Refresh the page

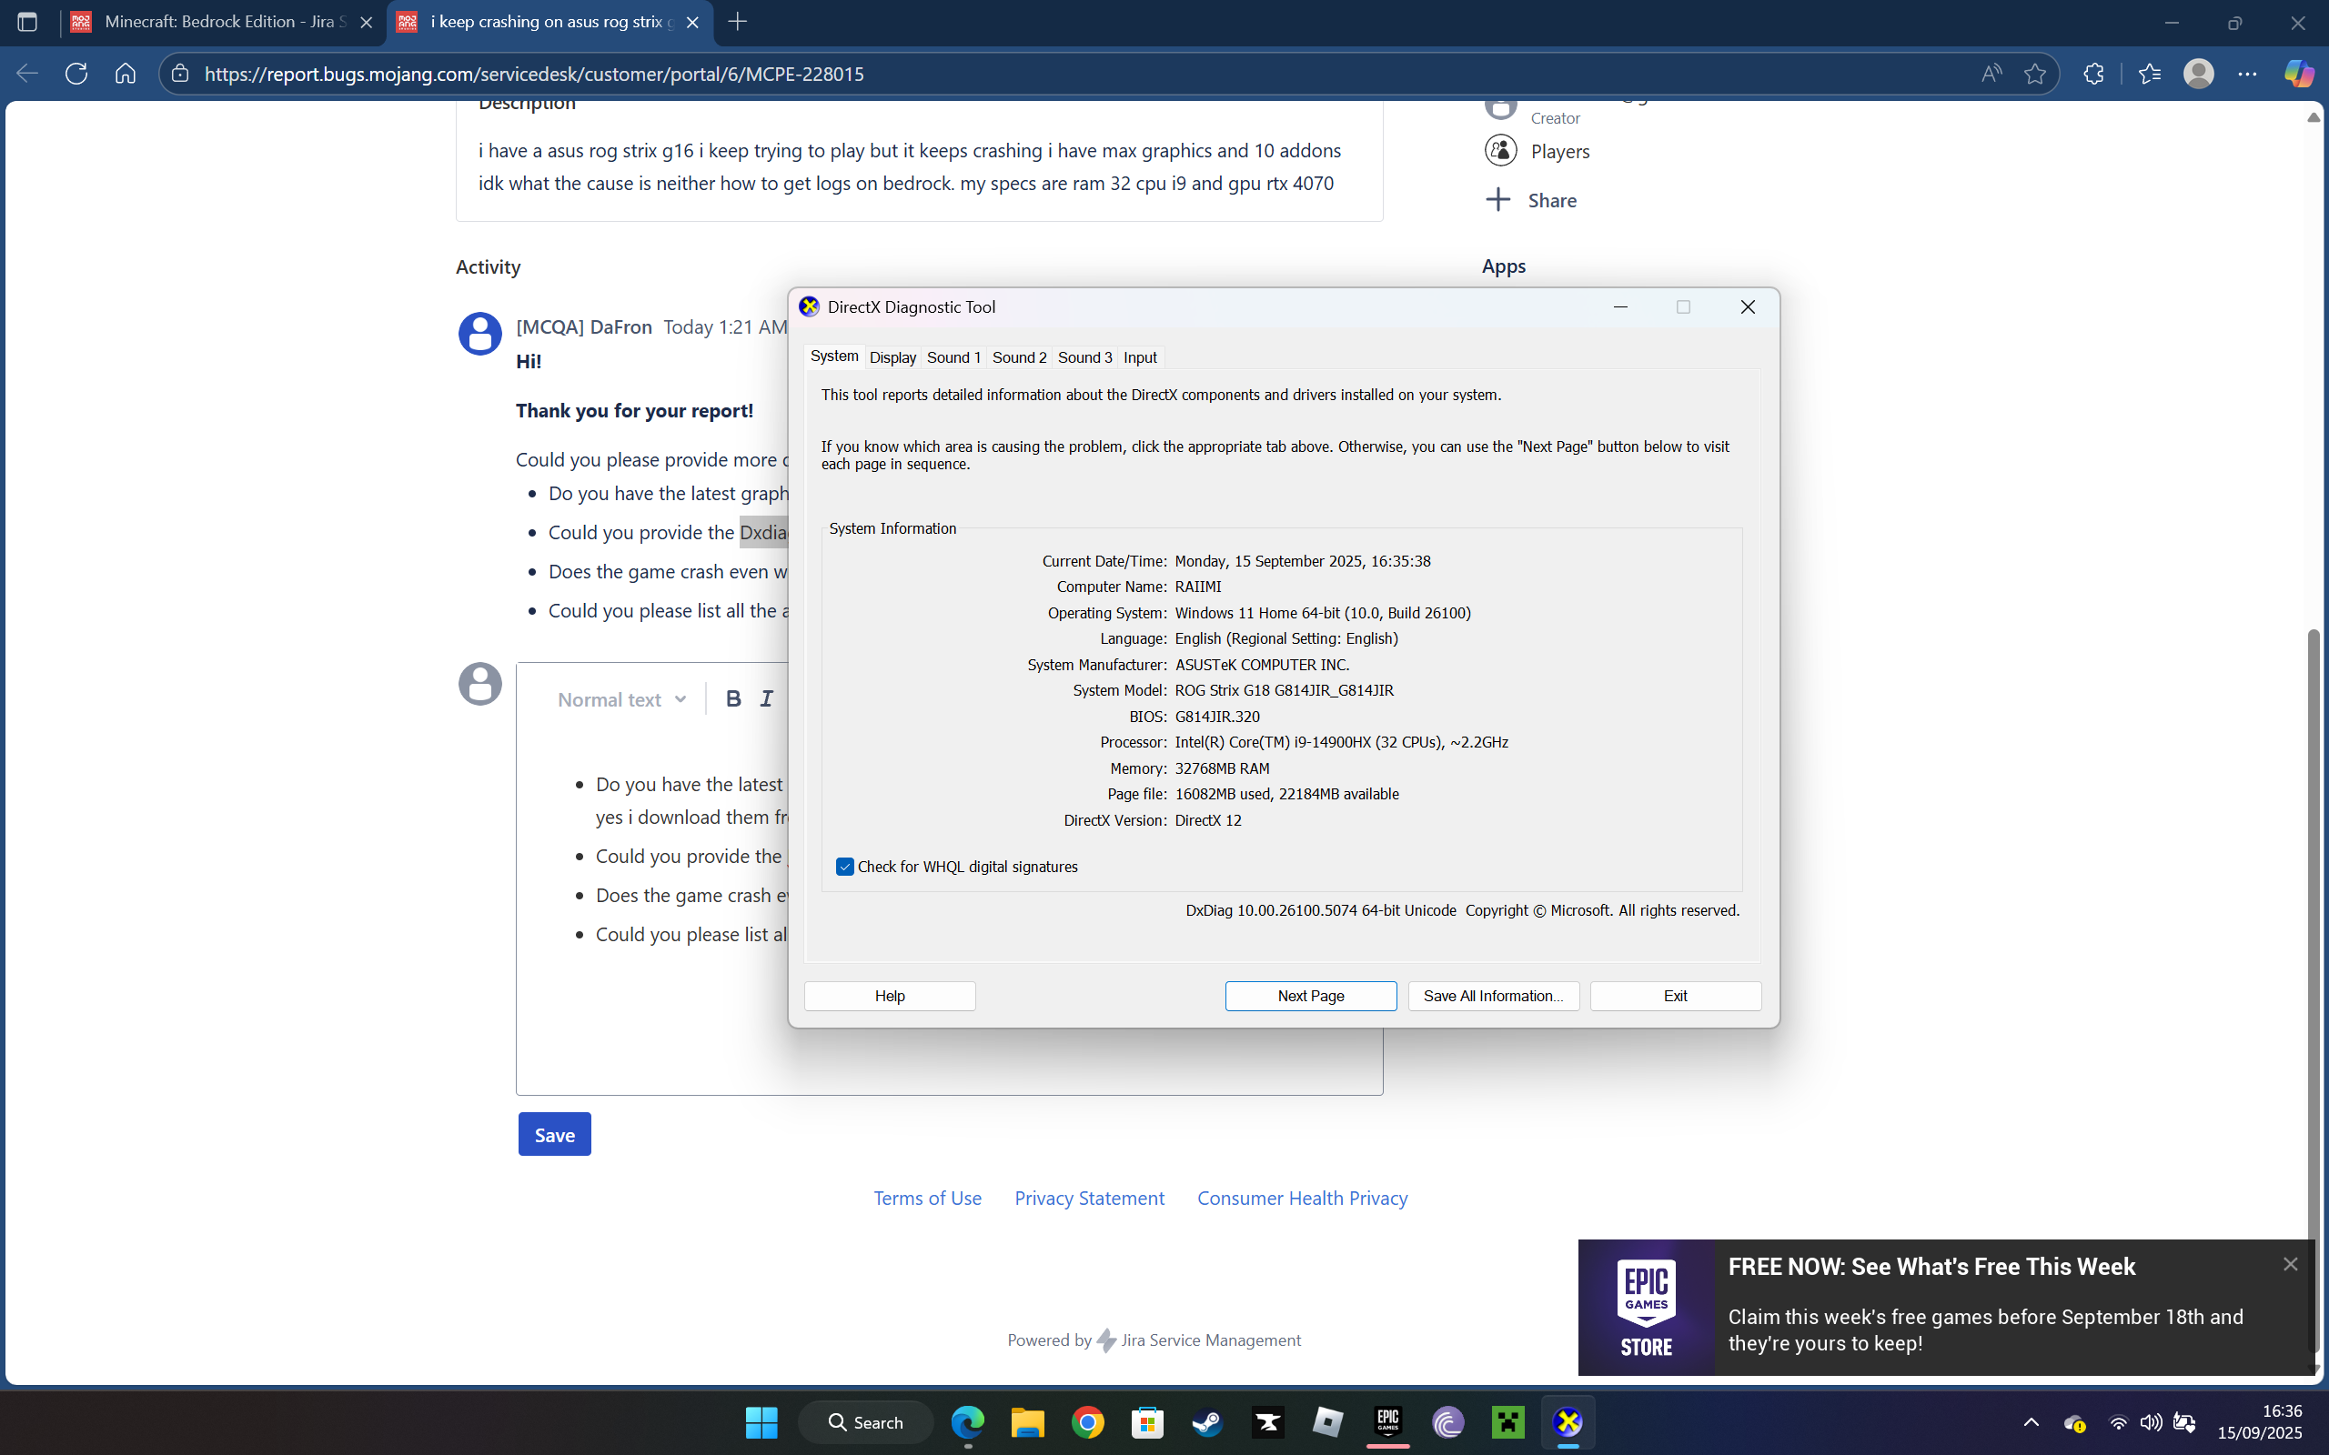pyautogui.click(x=76, y=73)
